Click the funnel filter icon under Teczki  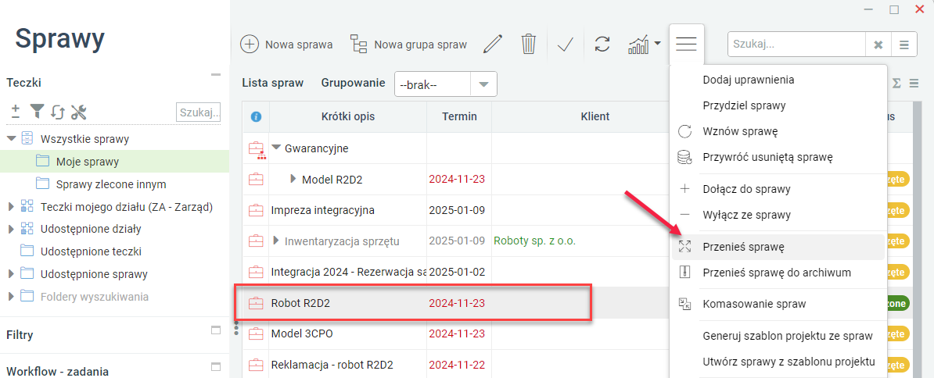click(x=38, y=111)
